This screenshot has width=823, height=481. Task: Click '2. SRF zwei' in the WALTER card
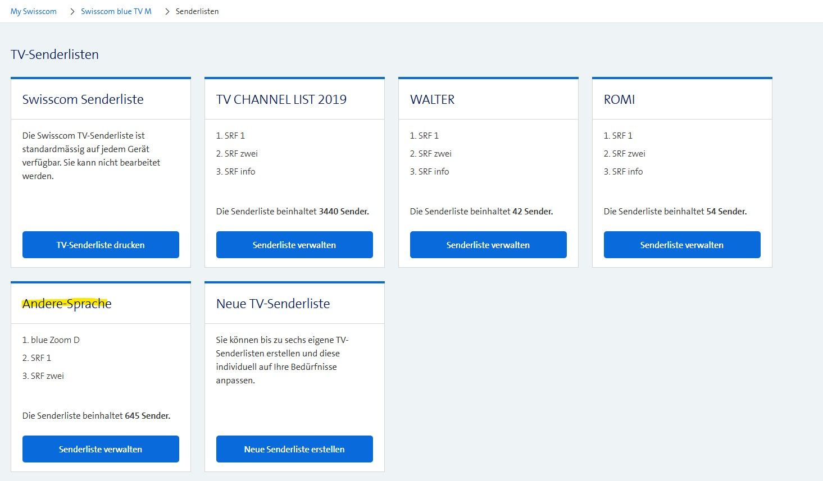pos(431,153)
